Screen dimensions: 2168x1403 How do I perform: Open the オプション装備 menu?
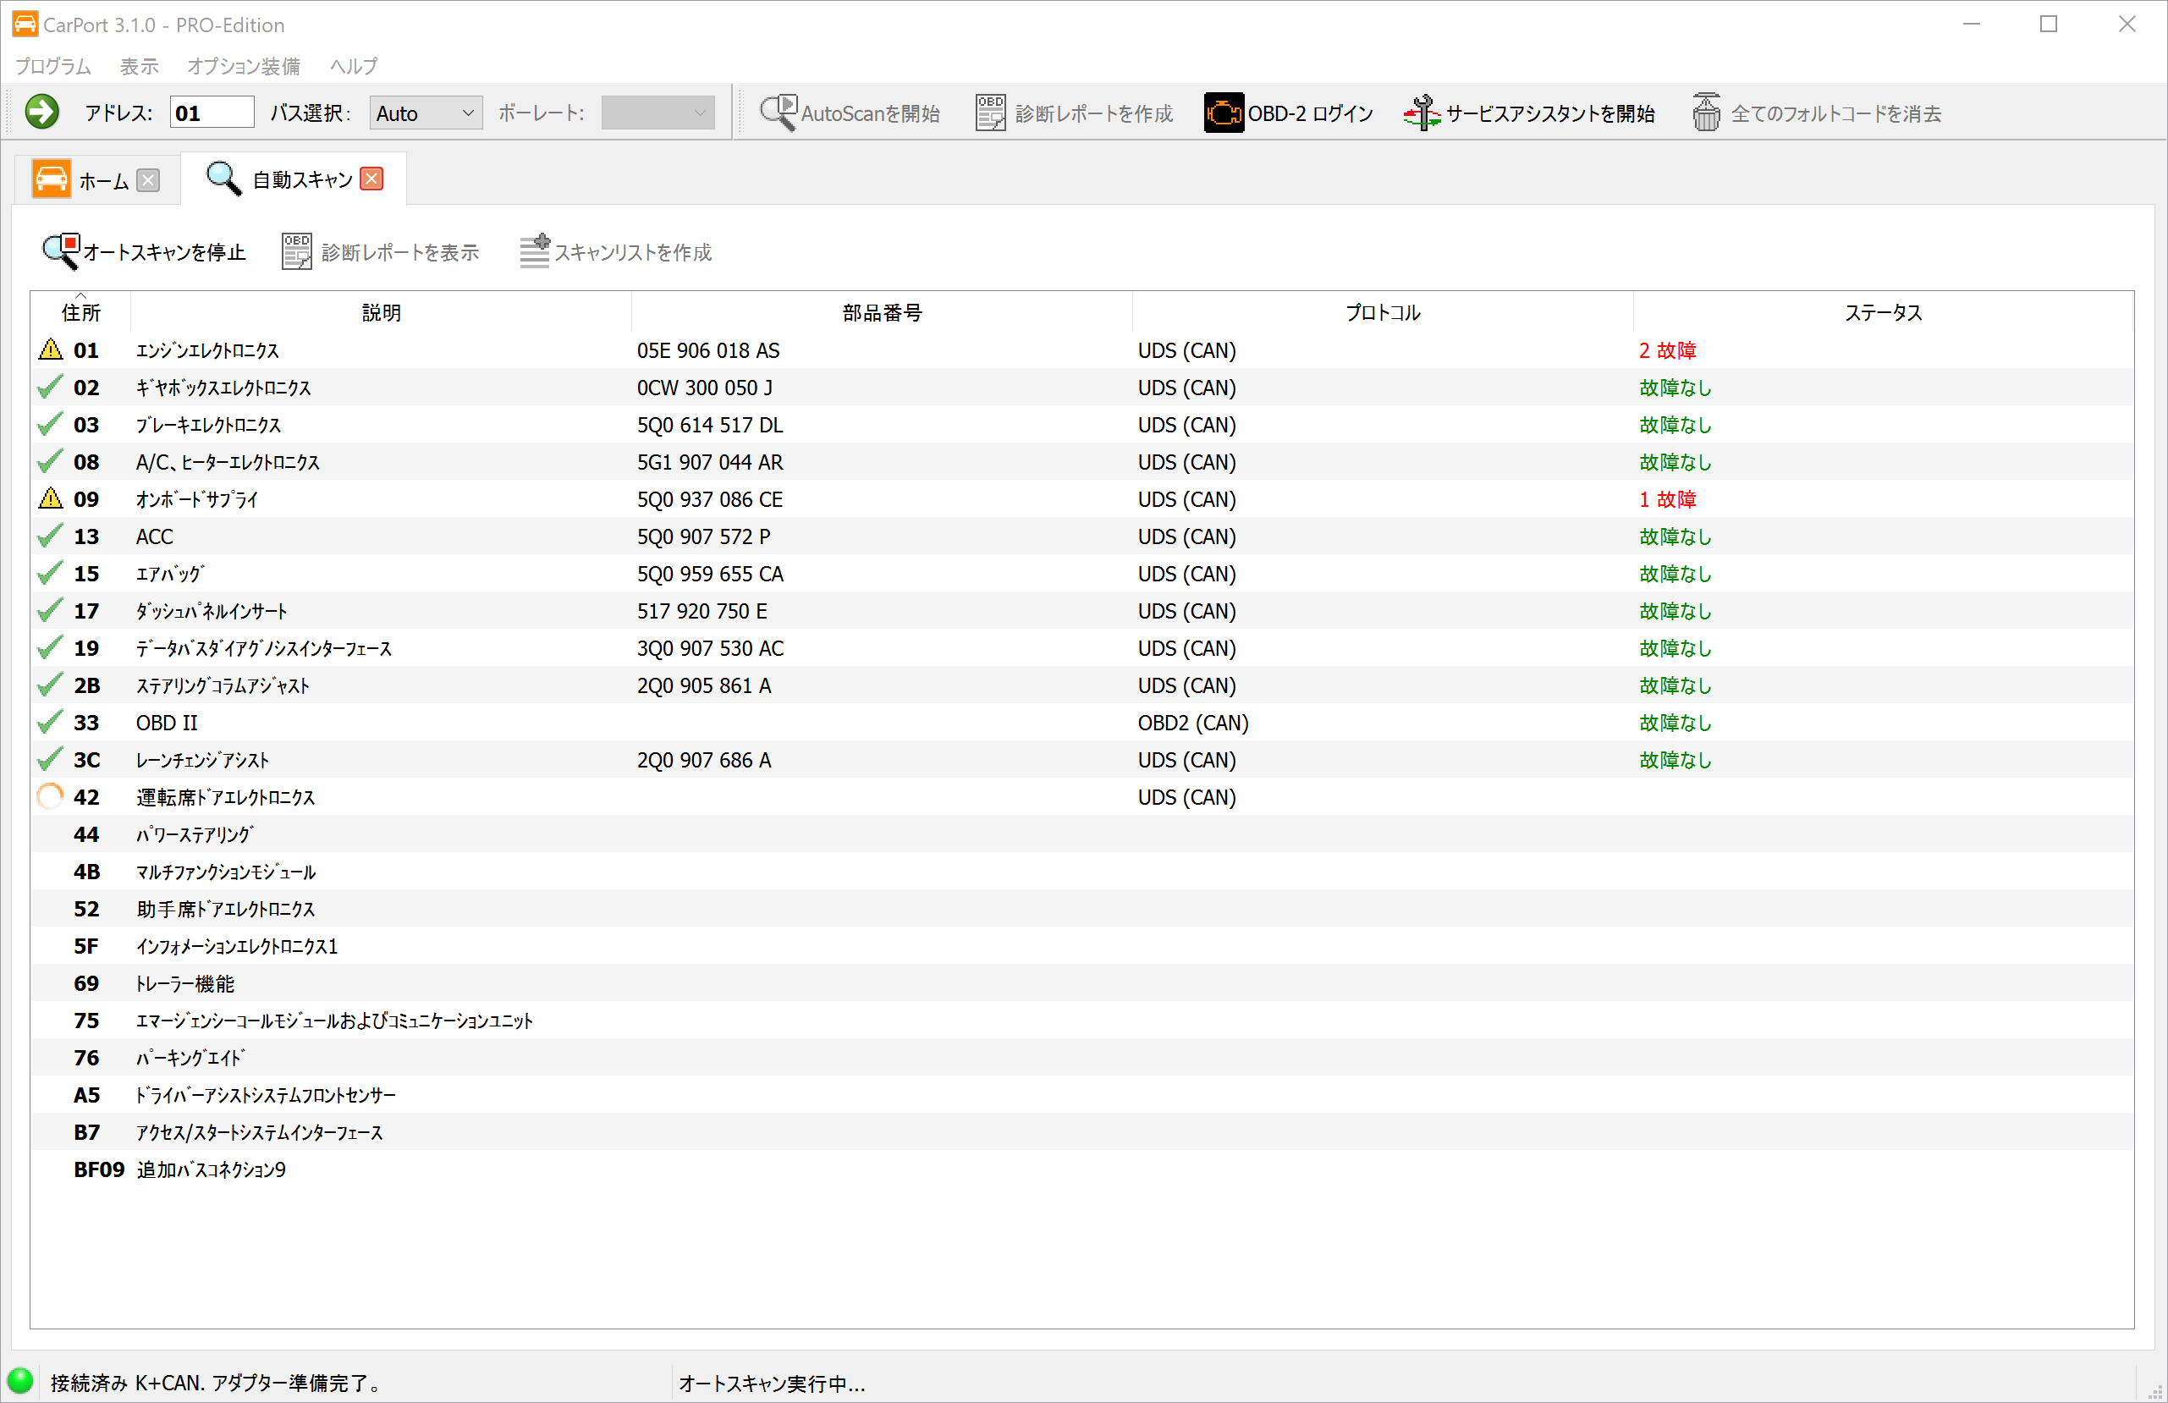[x=243, y=67]
